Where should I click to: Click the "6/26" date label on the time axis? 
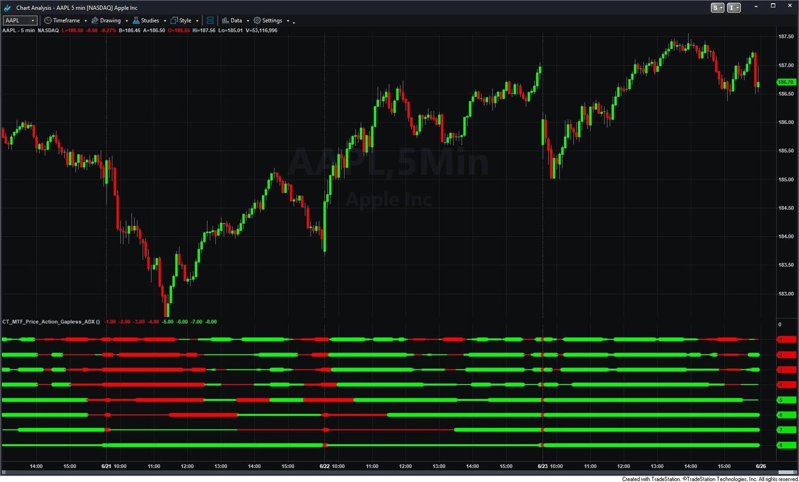(761, 466)
